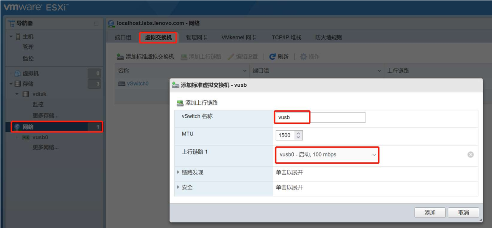
Task: Click the 添加 button
Action: click(430, 212)
